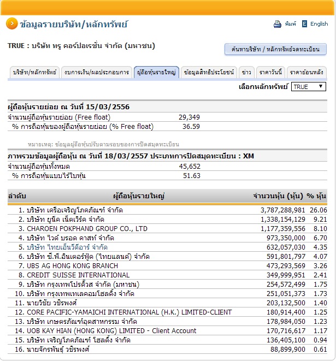The width and height of the screenshot is (336, 361).
Task: Click CREDIT SUISSE INTERNATIONAL row
Action: tap(167, 275)
